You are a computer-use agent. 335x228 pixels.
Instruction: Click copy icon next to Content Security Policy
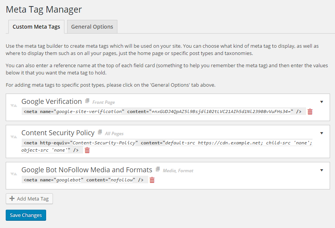pos(100,133)
